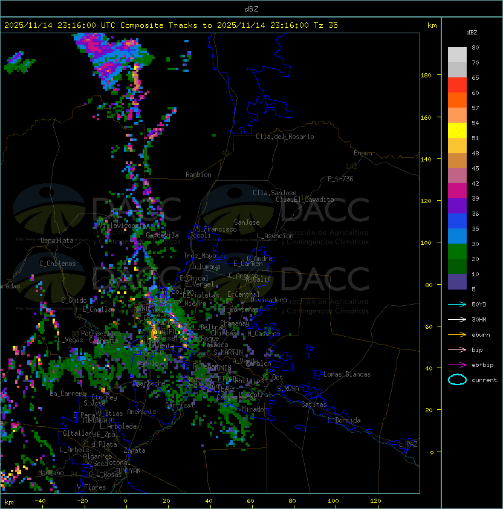Select the royal blue 36 dBZ swatch
The height and width of the screenshot is (509, 503).
(457, 221)
